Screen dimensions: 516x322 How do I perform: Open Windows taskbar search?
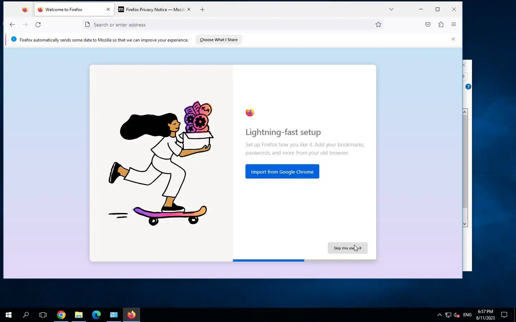tap(26, 315)
